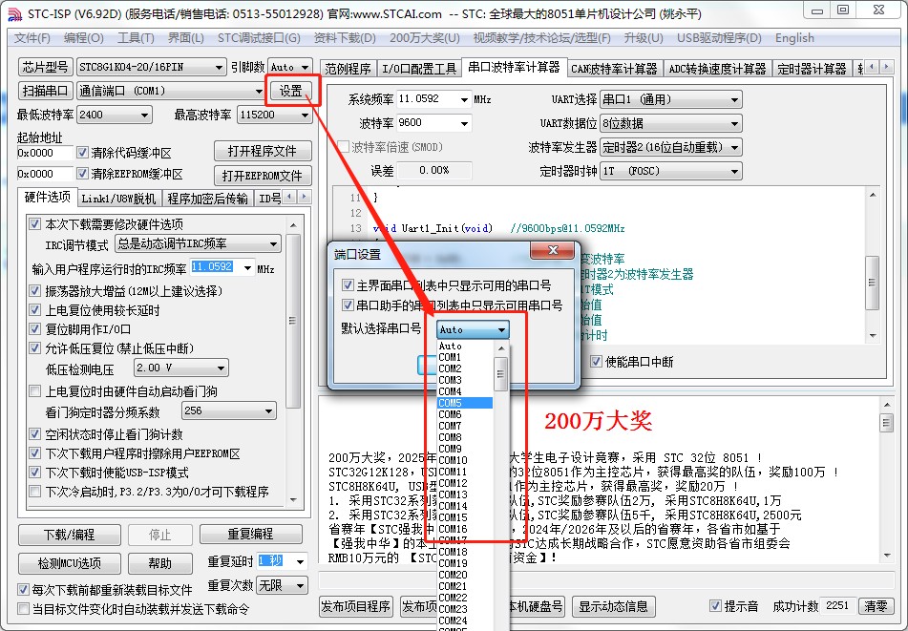Click first 起始地址 0x0000 field
Image resolution: width=908 pixels, height=631 pixels.
coord(45,153)
